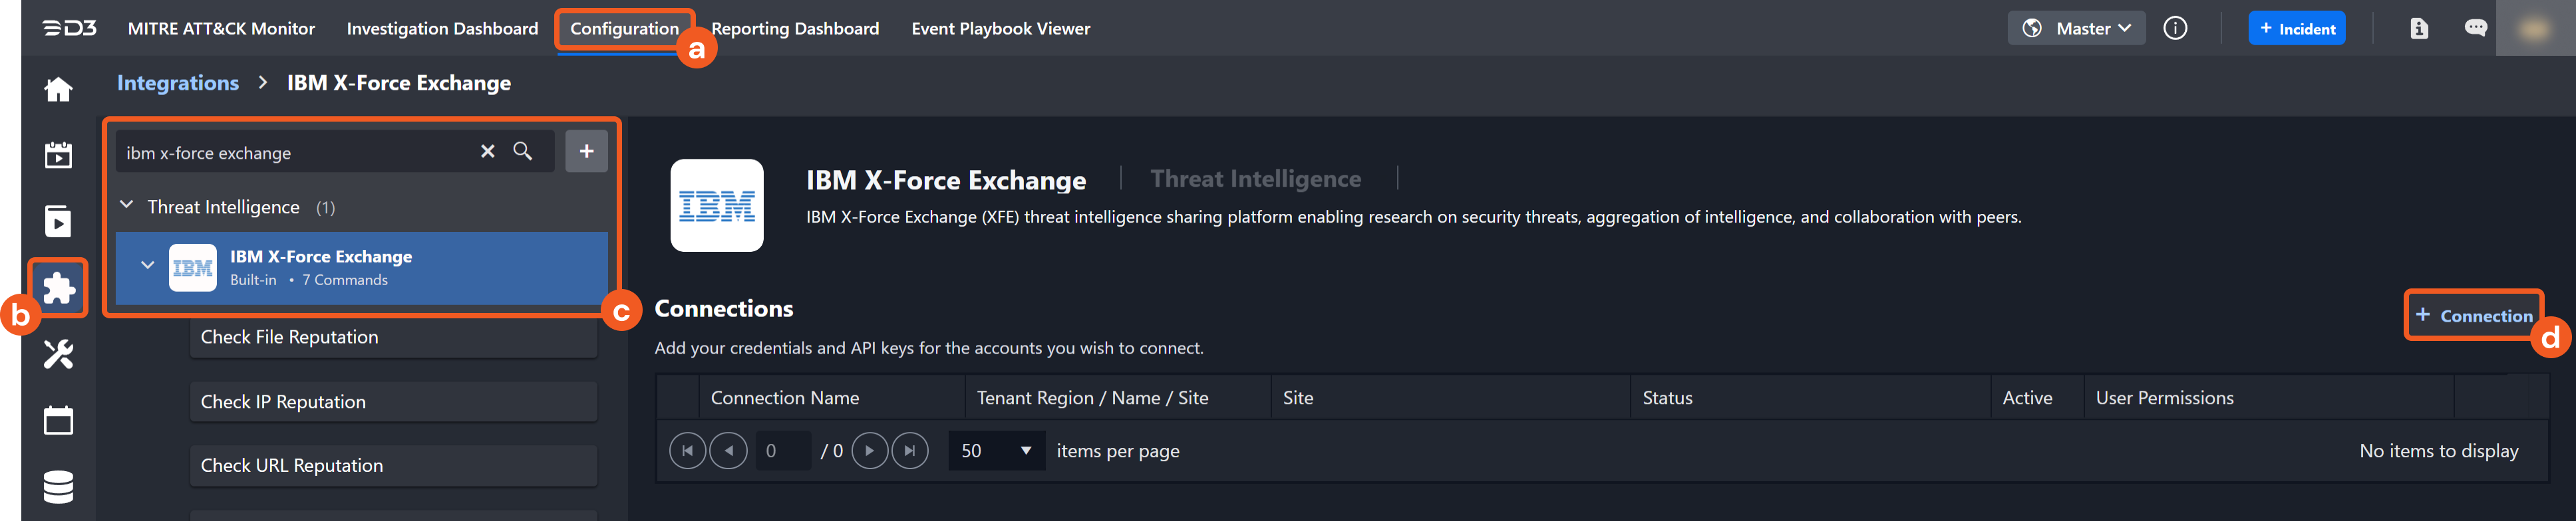The width and height of the screenshot is (2576, 521).
Task: Click the database icon in sidebar
Action: click(58, 486)
